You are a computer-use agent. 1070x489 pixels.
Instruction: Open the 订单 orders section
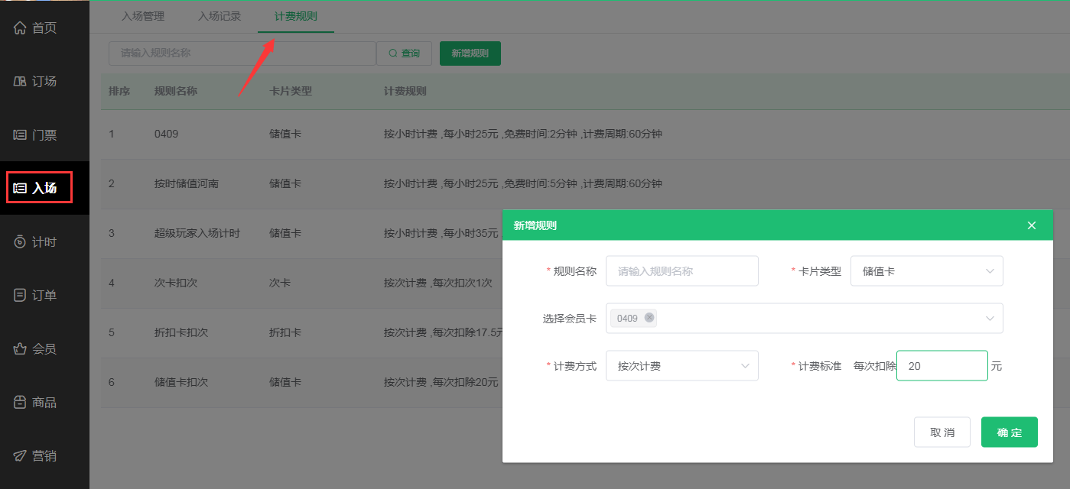click(x=36, y=295)
